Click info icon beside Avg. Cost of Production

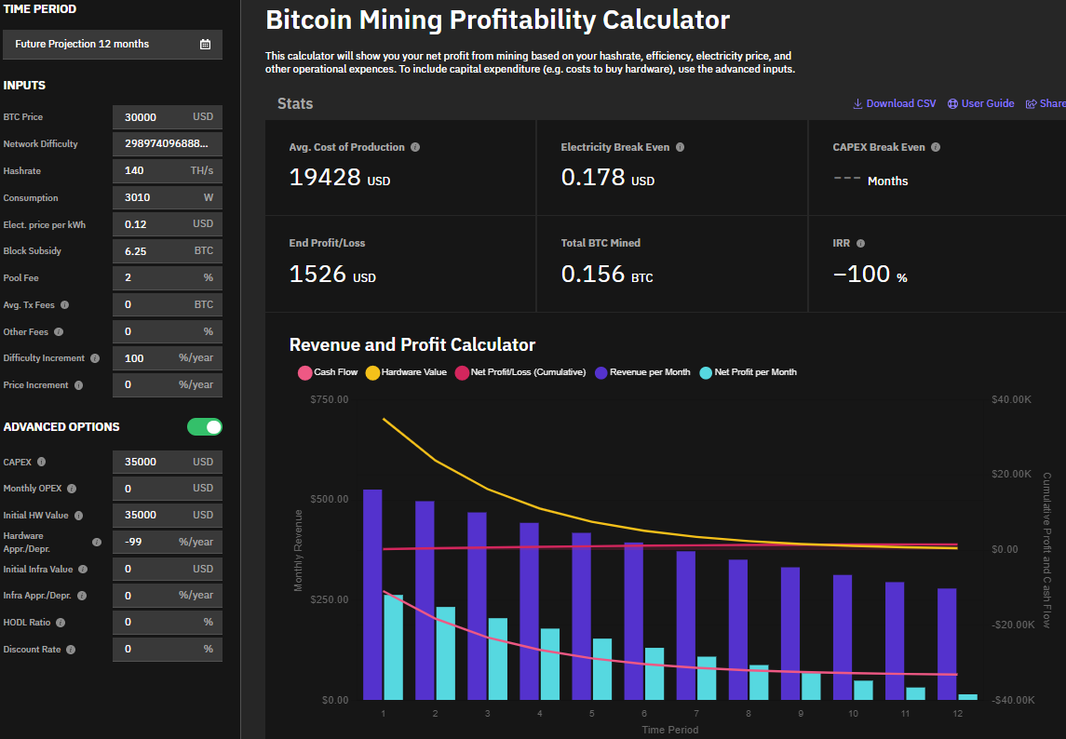tap(415, 147)
